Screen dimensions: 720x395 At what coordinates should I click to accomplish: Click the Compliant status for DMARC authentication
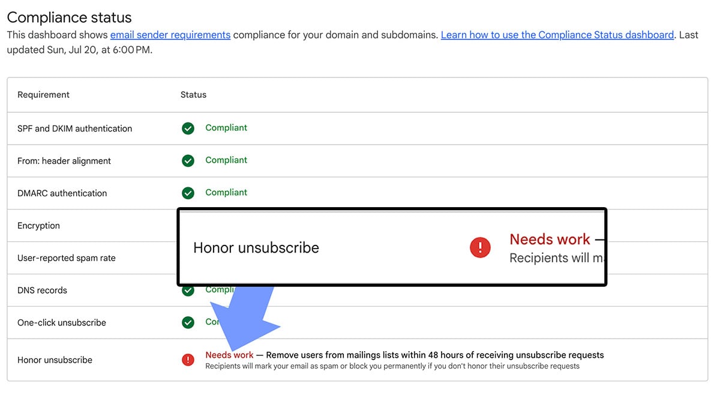click(226, 193)
